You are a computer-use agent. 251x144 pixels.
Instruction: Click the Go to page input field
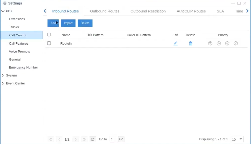(113, 139)
